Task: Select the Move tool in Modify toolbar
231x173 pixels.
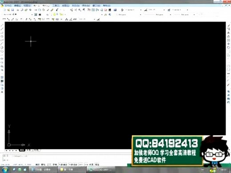Action: click(x=229, y=44)
